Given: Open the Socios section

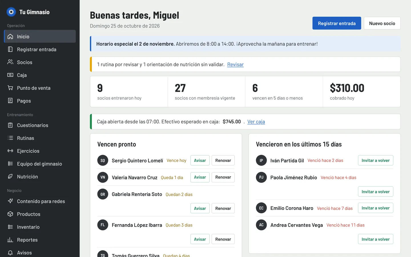Looking at the screenshot, I should [x=40, y=62].
